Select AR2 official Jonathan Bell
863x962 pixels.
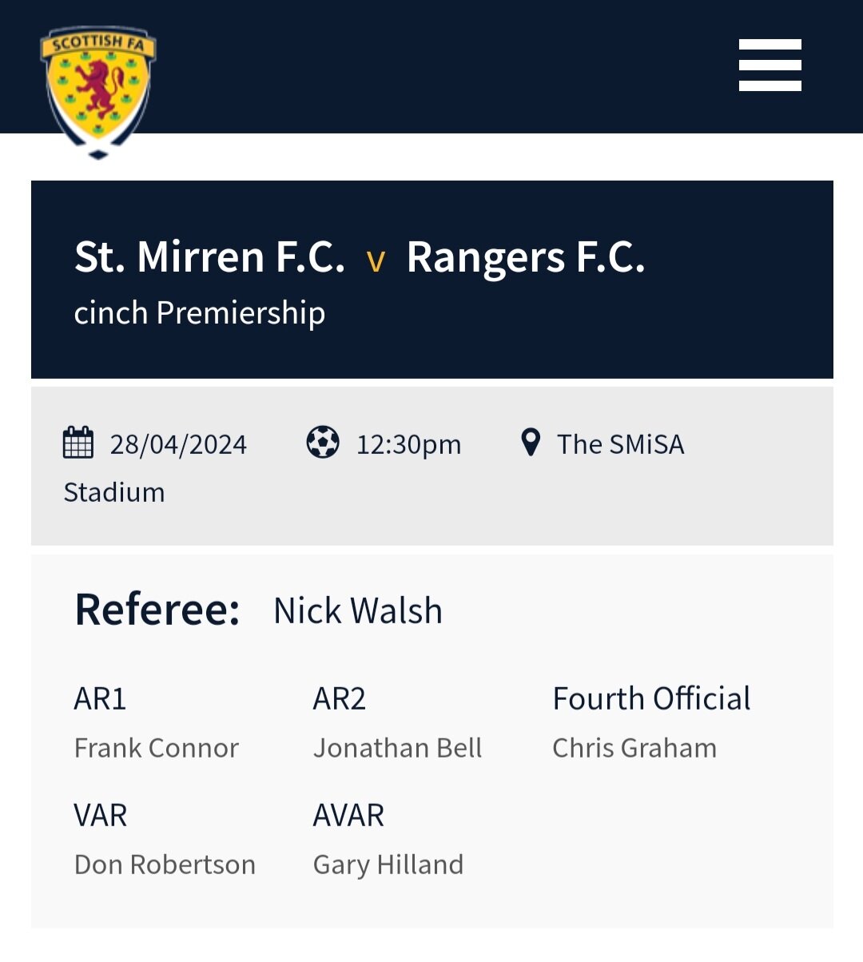point(397,748)
